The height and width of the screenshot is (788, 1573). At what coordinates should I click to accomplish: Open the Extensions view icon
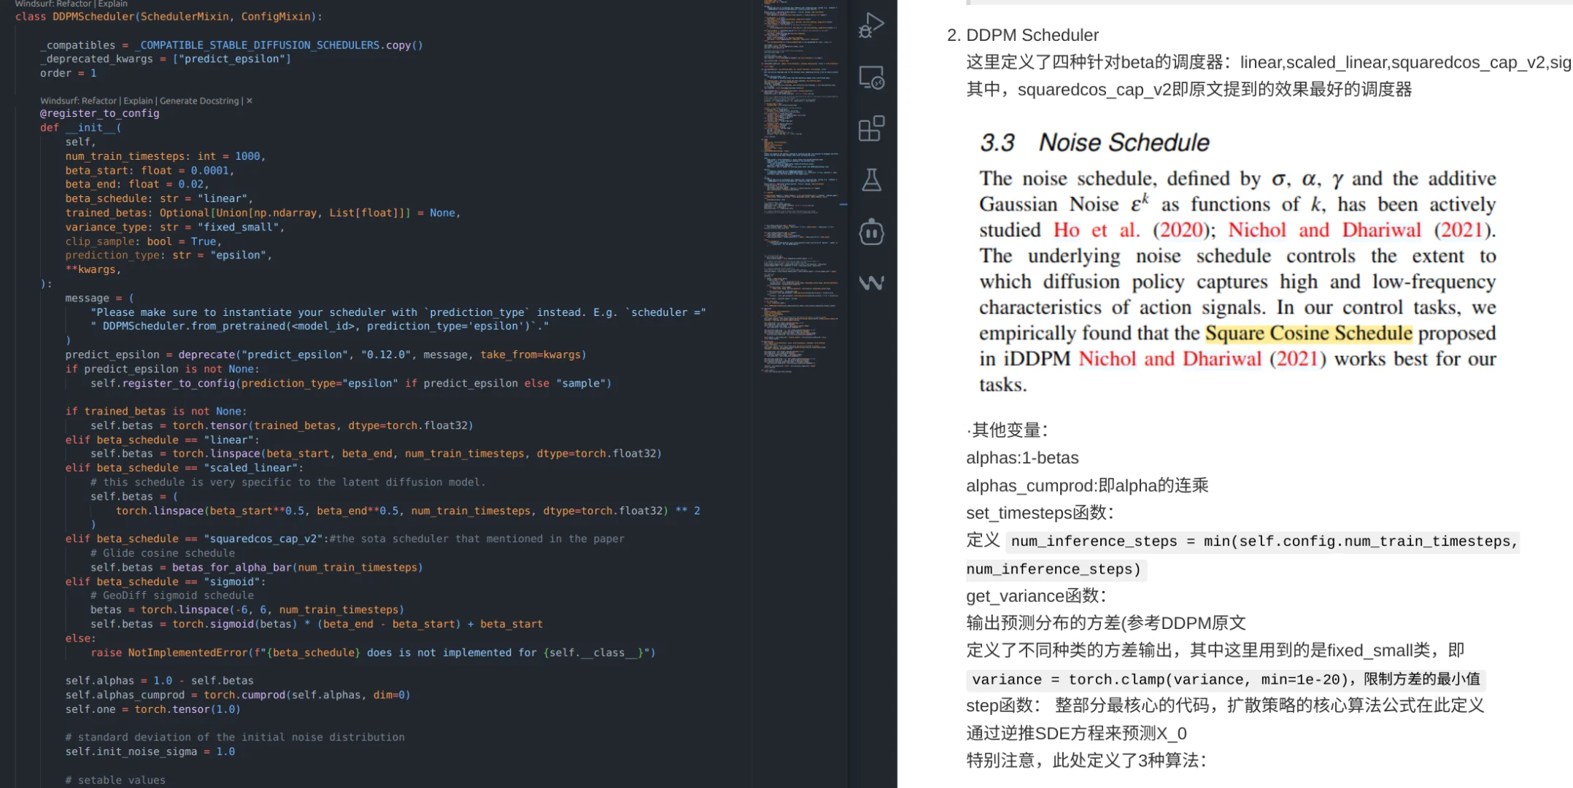871,128
